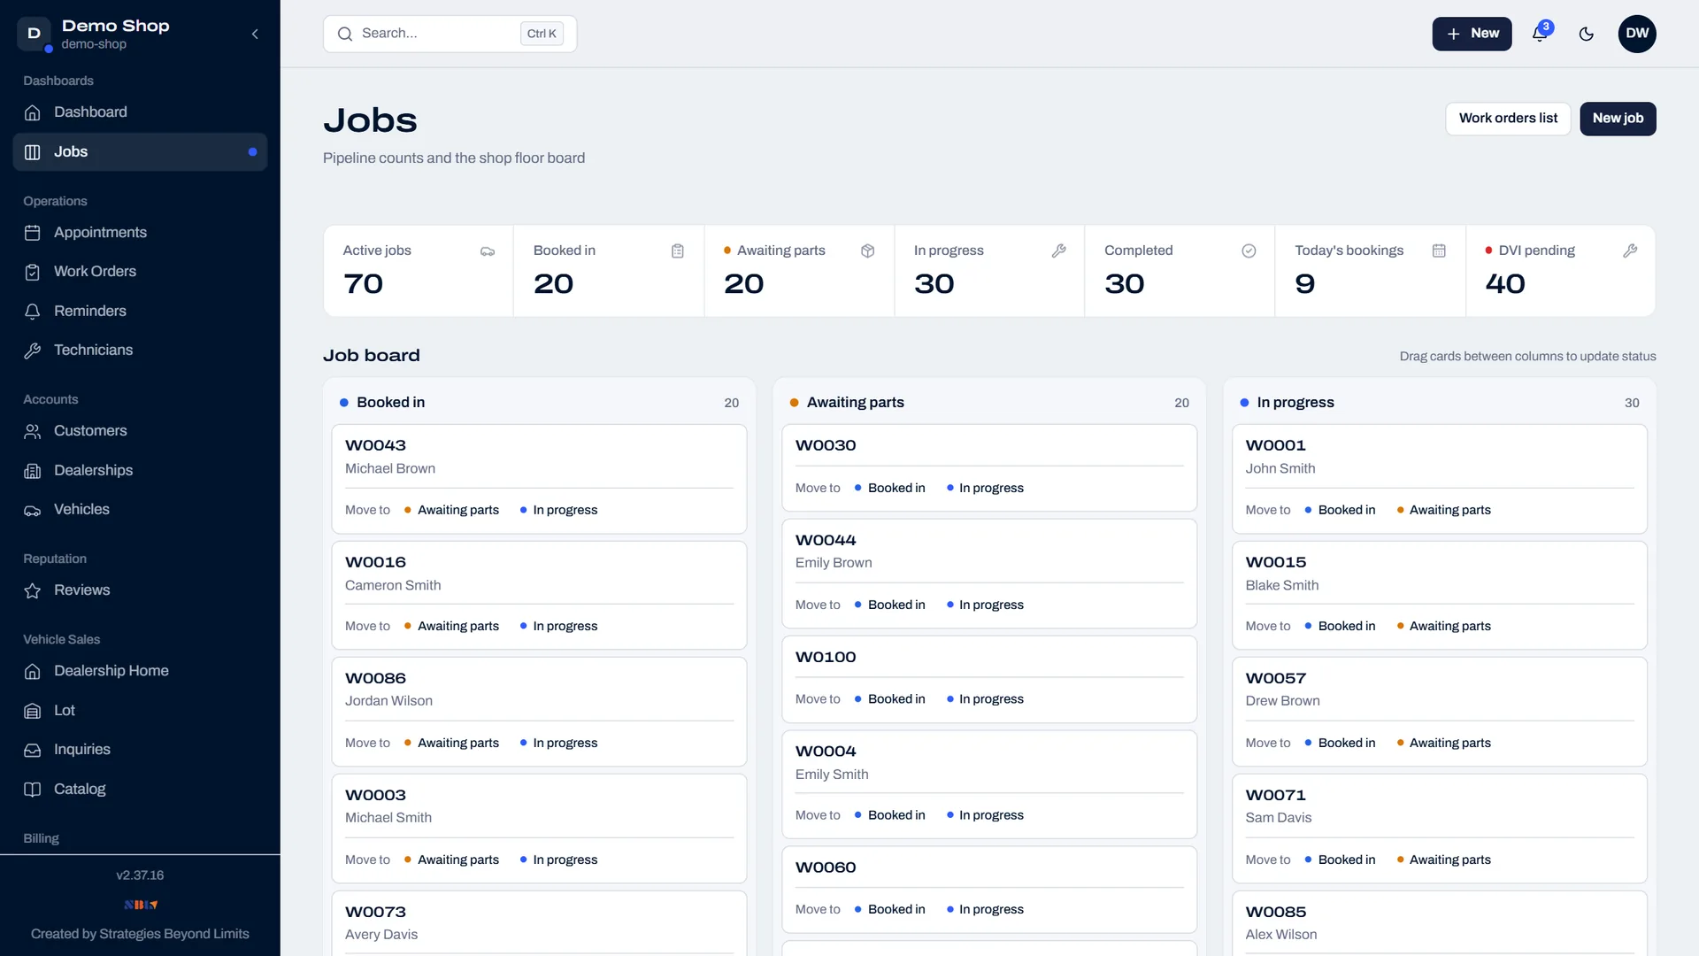1699x956 pixels.
Task: Open notifications bell icon
Action: click(x=1540, y=34)
